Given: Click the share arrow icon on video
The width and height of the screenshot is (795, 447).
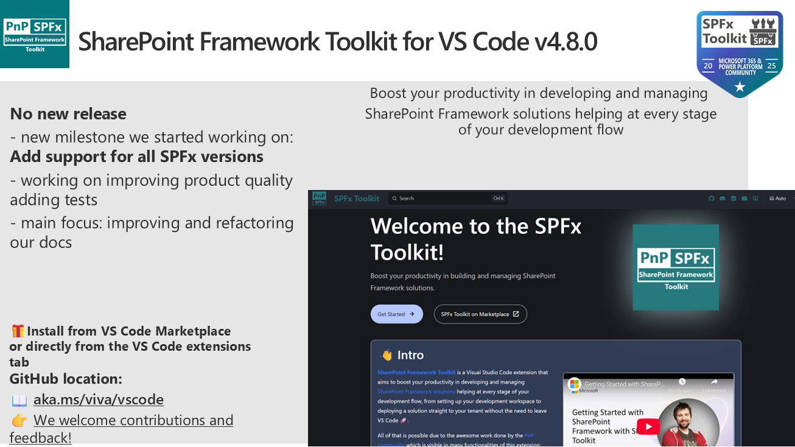Looking at the screenshot, I should pyautogui.click(x=715, y=382).
